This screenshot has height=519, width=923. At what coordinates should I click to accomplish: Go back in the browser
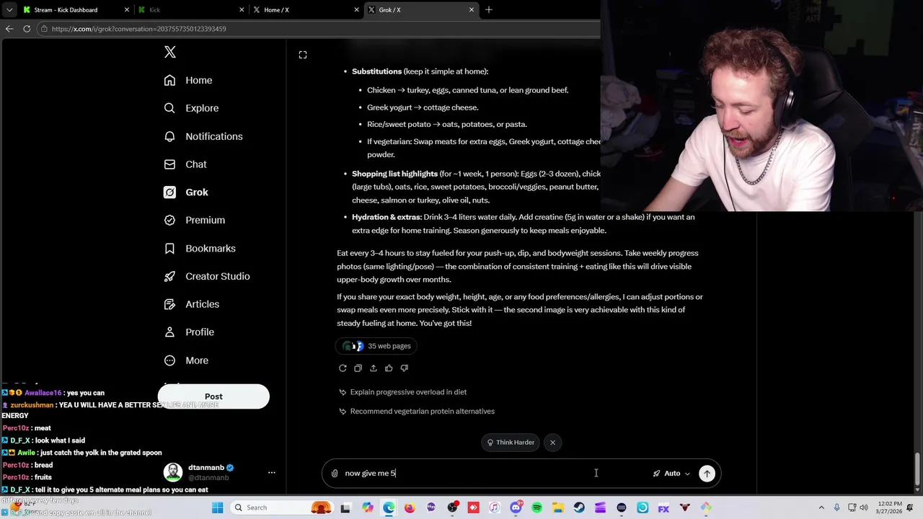(9, 29)
